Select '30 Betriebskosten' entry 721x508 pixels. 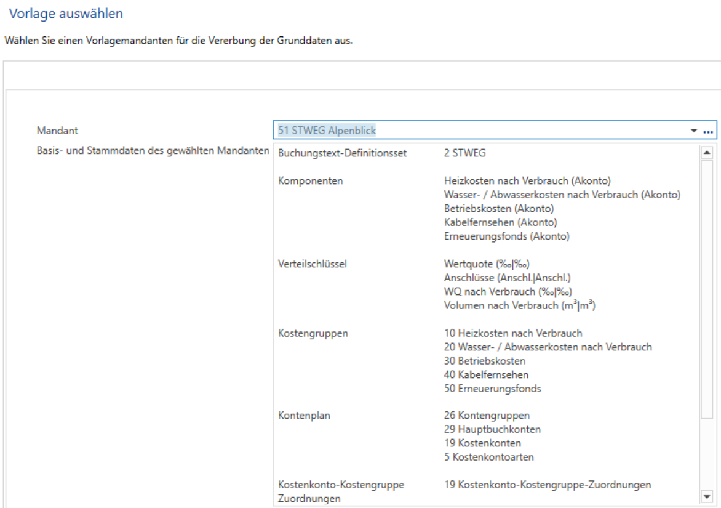click(x=485, y=360)
